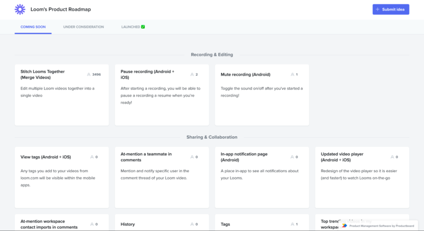The width and height of the screenshot is (424, 231).
Task: Upvote the History feature card
Action: coord(192,224)
